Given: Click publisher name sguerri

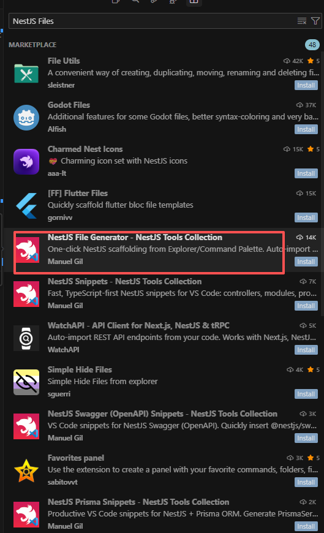Looking at the screenshot, I should [59, 394].
